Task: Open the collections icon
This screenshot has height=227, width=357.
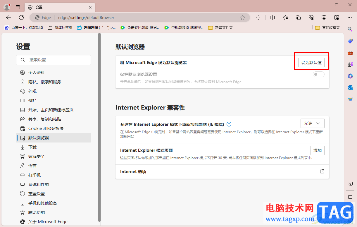Action: click(x=298, y=17)
